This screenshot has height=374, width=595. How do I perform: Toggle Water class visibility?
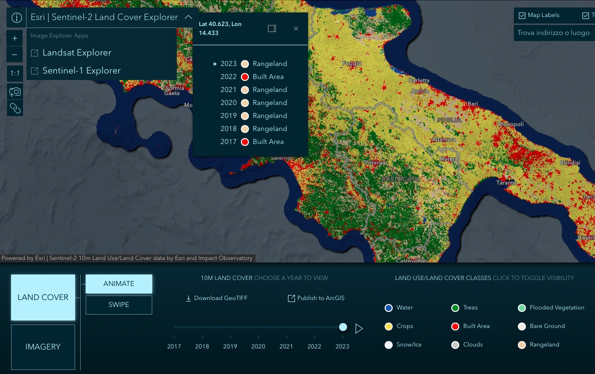click(x=399, y=307)
